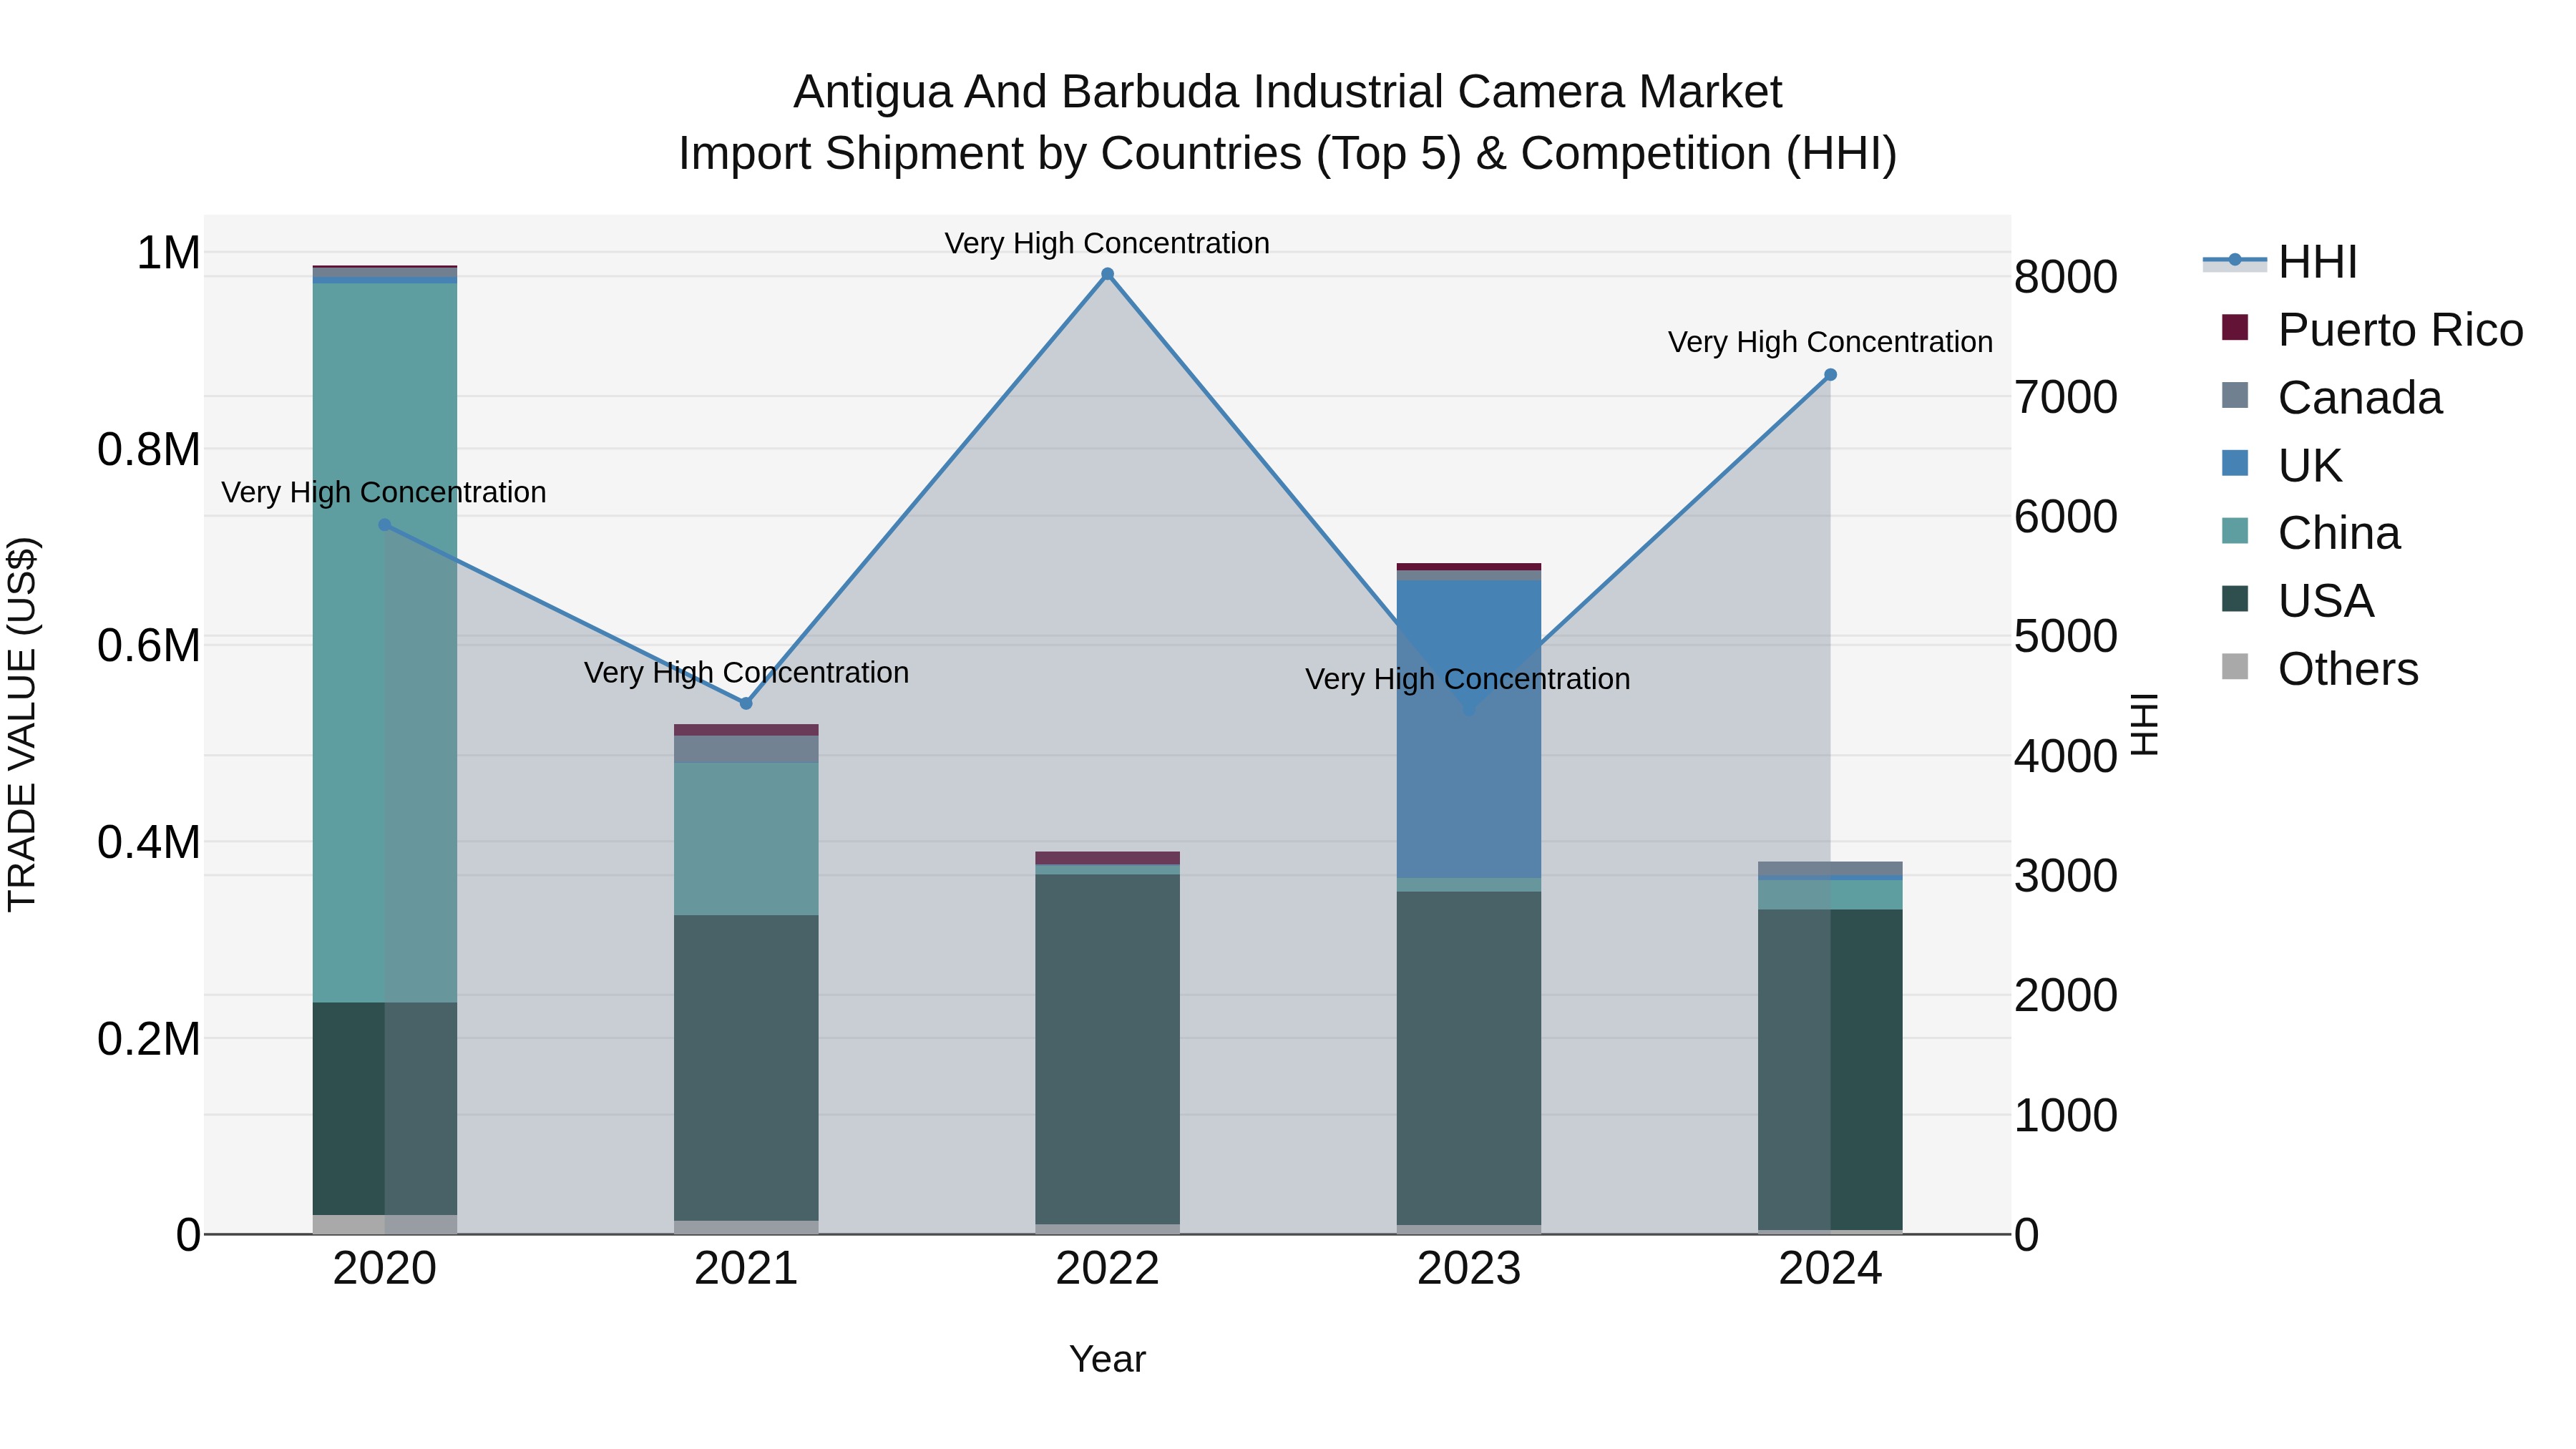Click the '4000' right axis tick label
The width and height of the screenshot is (2576, 1449).
point(2066,756)
